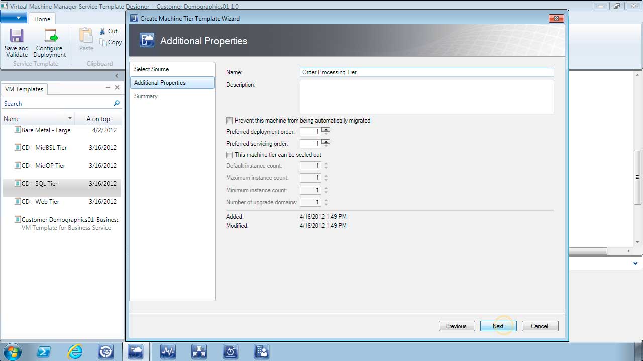
Task: Select the CD - MidBSL Tier template icon
Action: point(18,148)
